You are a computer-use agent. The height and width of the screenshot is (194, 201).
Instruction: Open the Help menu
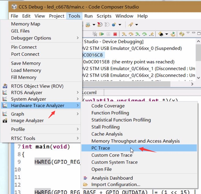(x=142, y=16)
